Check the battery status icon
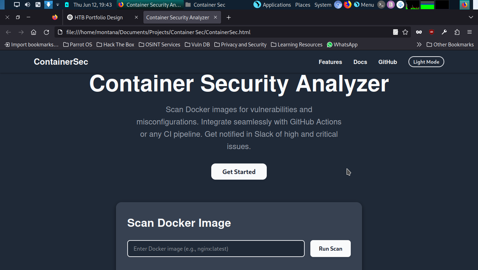Viewport: 478px width, 270px height. [x=67, y=5]
